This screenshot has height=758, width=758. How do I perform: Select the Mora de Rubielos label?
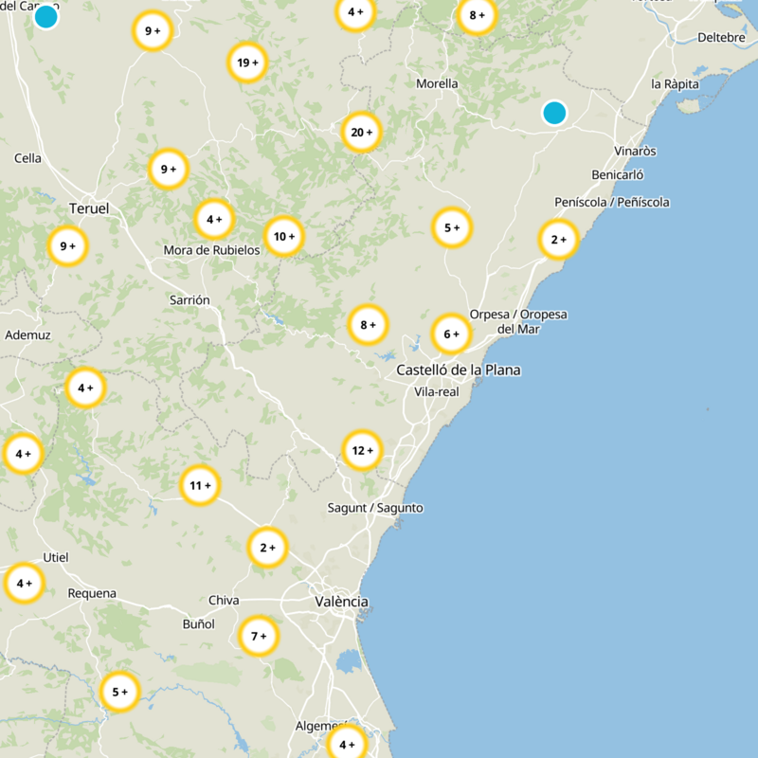point(211,250)
